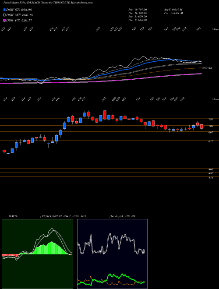
Task: Click the Pre H: 707.60 high value
Action: pos(138,13)
